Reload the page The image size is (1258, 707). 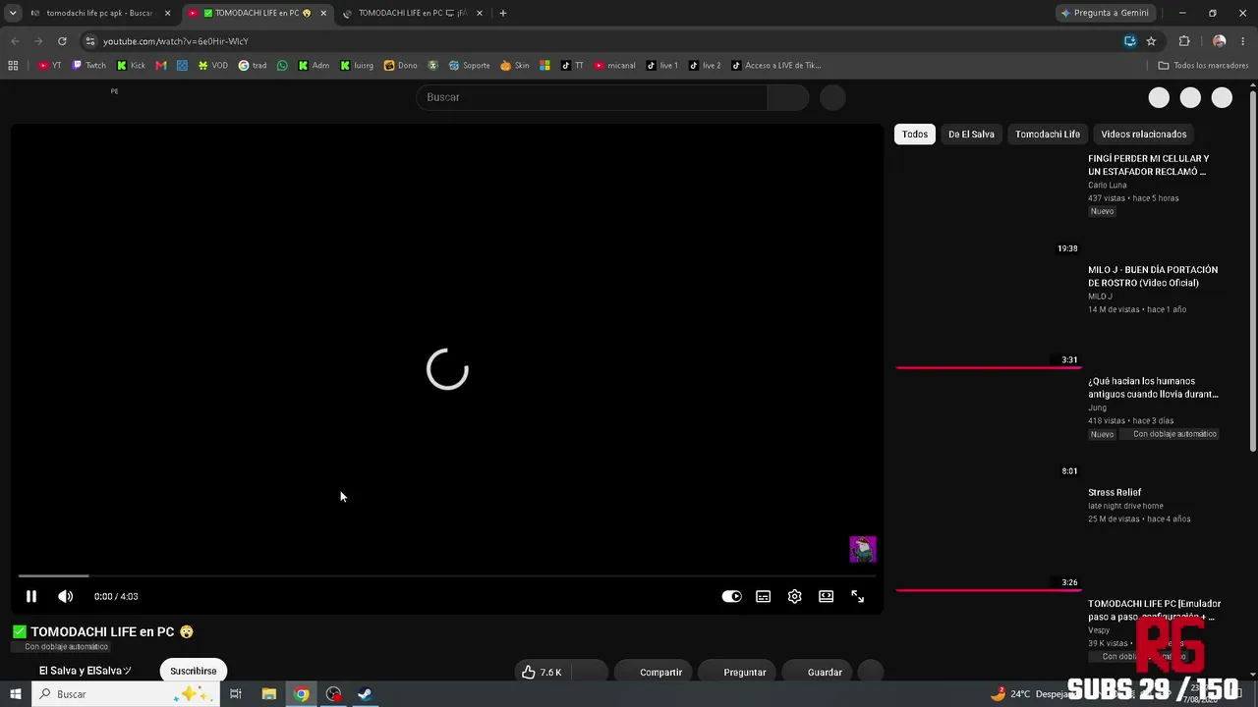pos(62,41)
